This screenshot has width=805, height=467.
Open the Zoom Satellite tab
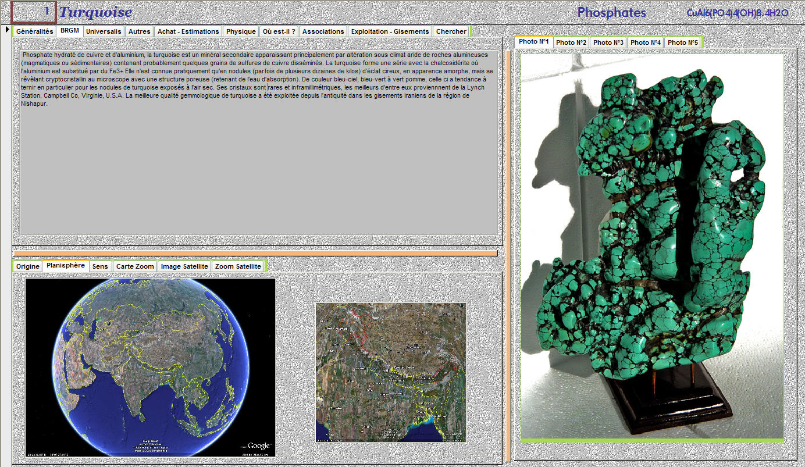[x=237, y=266]
